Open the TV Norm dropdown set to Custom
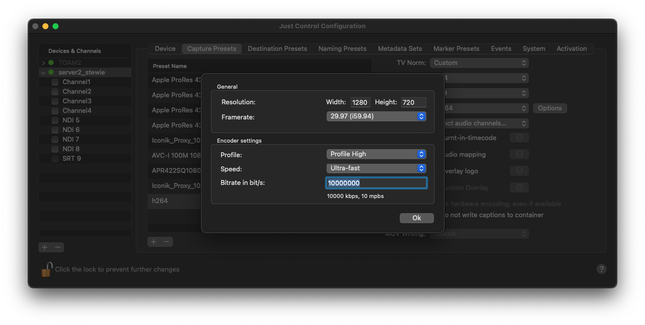The width and height of the screenshot is (645, 325). pyautogui.click(x=479, y=63)
